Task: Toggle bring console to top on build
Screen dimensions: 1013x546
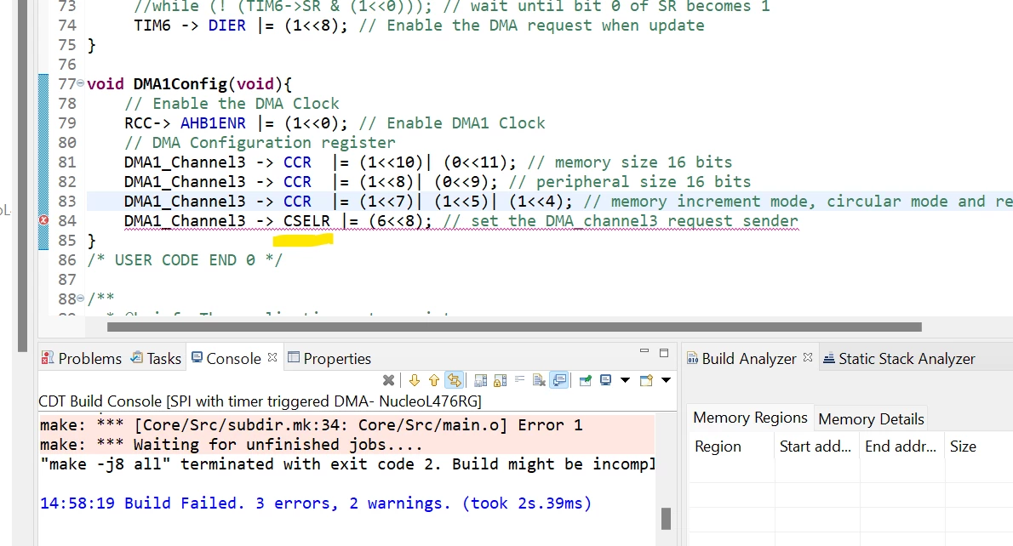Action: point(559,380)
